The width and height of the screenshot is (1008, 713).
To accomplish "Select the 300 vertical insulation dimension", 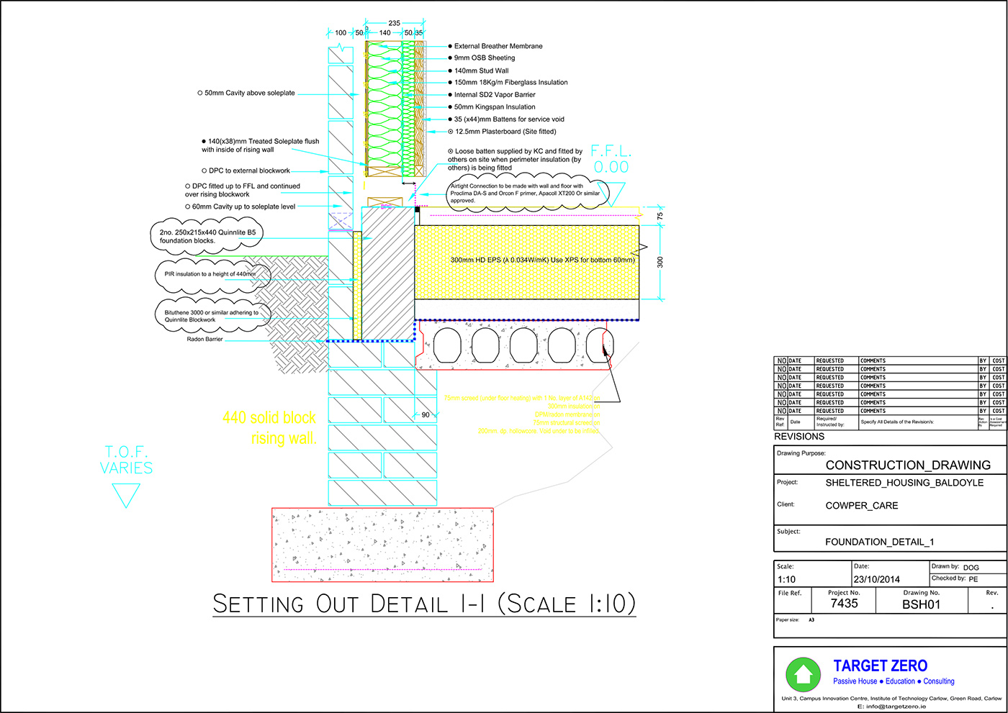I will tap(660, 263).
